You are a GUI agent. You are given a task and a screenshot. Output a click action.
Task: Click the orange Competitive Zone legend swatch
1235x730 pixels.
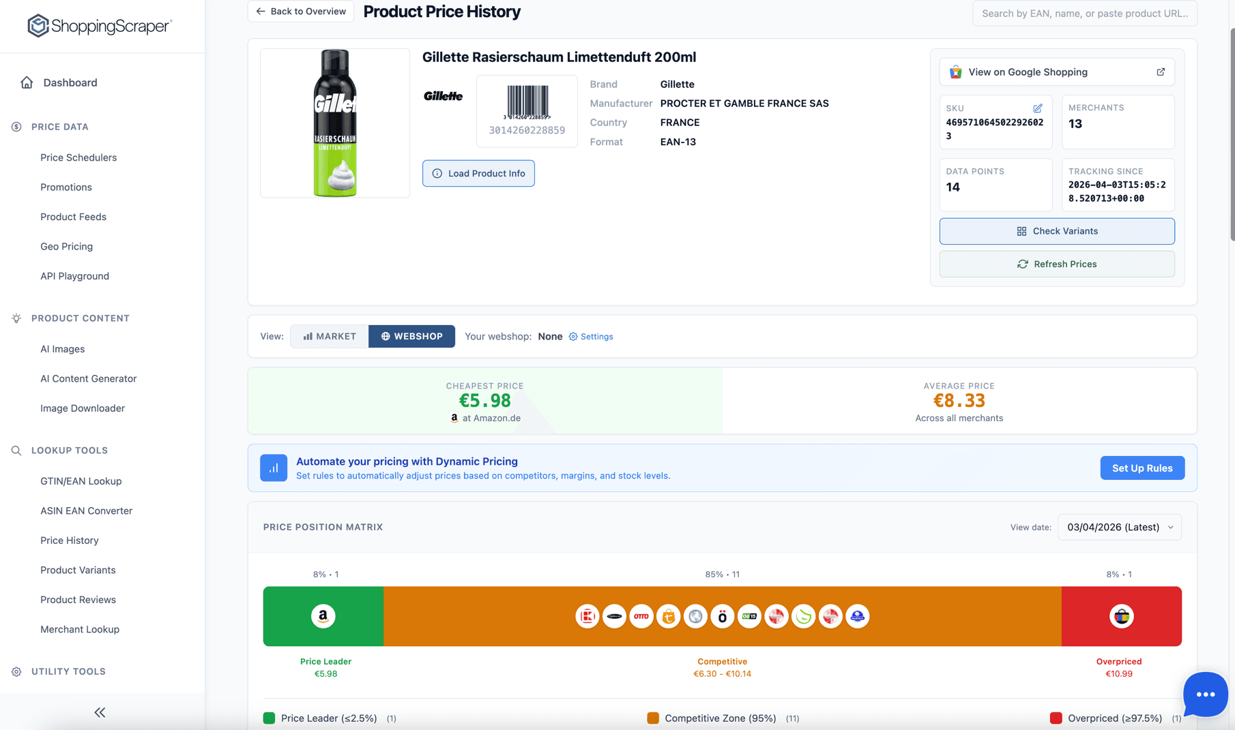point(653,718)
